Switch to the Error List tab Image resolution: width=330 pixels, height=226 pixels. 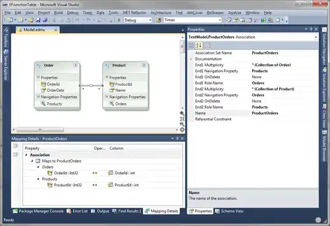77,211
